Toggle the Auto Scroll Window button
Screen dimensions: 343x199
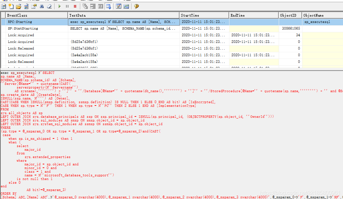click(x=109, y=6)
